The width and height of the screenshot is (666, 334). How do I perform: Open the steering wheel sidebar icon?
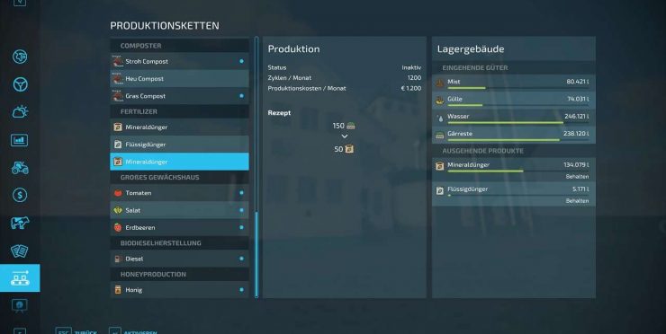point(20,84)
